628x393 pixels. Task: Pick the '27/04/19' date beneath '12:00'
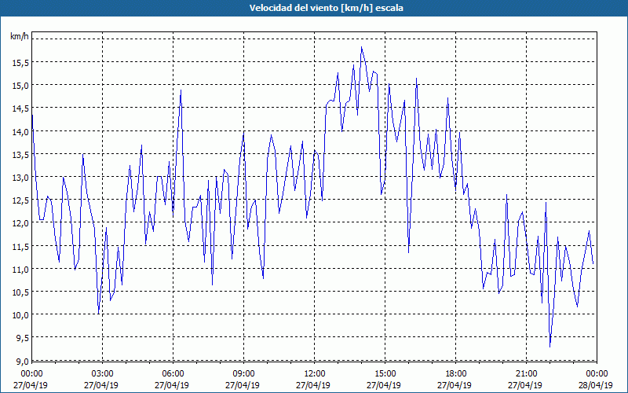tap(313, 385)
